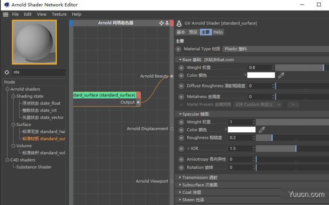Toggle the IOR animation dot
The image size is (329, 205).
tap(181, 149)
